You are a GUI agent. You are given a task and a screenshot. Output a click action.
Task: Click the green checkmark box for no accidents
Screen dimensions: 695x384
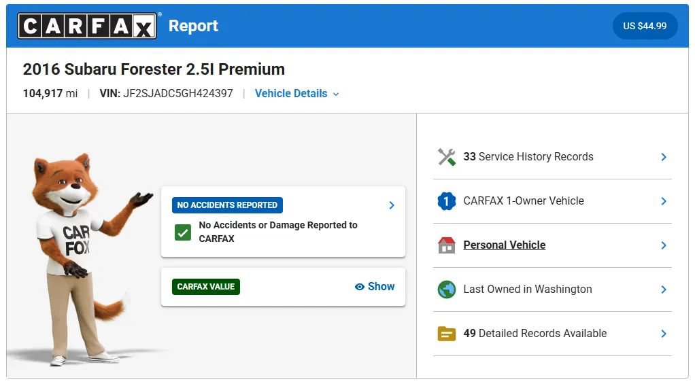[183, 232]
